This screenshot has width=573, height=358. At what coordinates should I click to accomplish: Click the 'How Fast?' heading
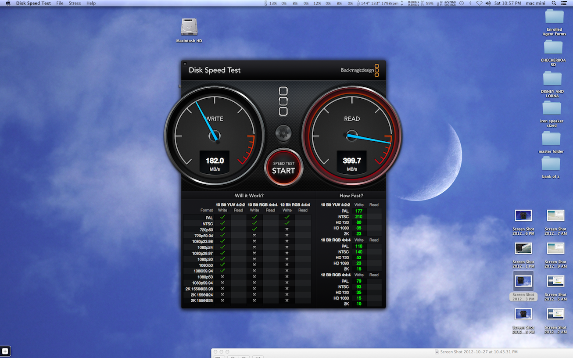(351, 196)
